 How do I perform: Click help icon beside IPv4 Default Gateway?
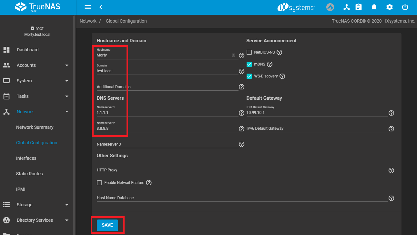(391, 113)
